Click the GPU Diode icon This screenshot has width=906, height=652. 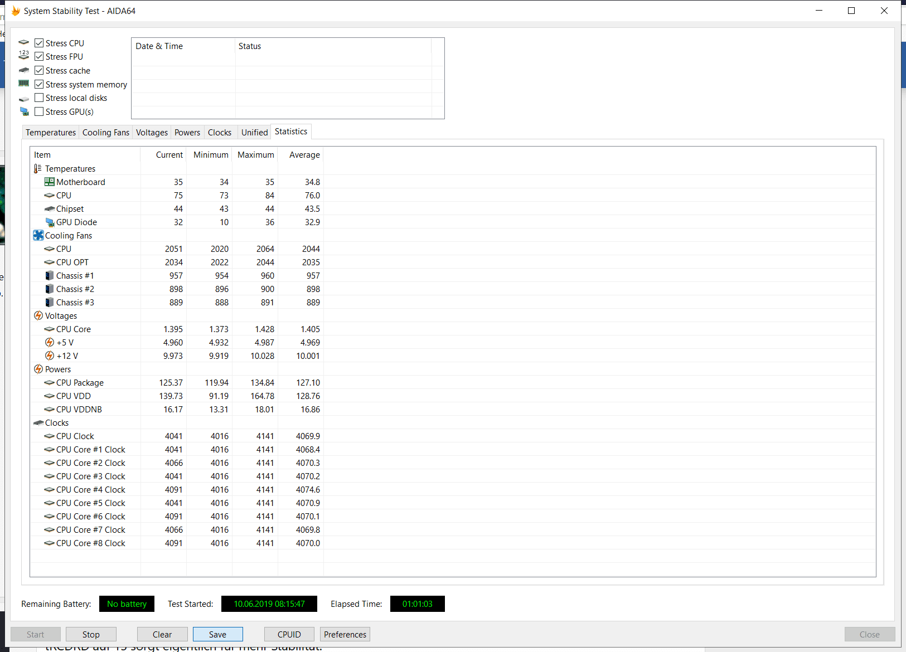(x=50, y=222)
